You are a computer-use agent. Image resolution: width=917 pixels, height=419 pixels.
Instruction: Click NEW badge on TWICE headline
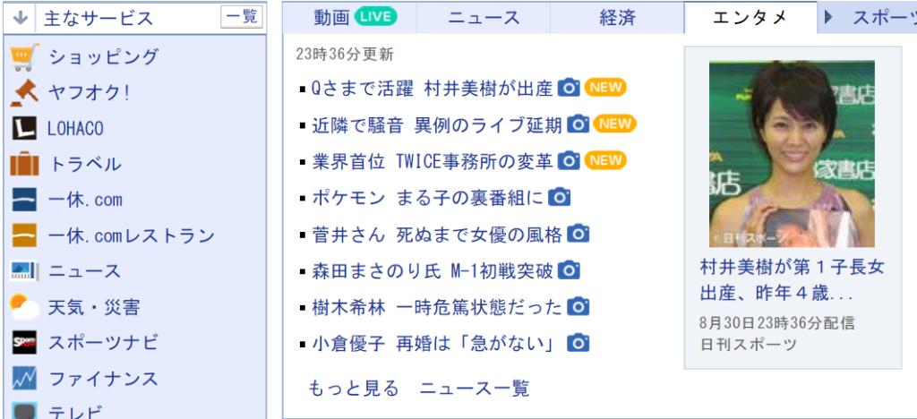pyautogui.click(x=605, y=160)
